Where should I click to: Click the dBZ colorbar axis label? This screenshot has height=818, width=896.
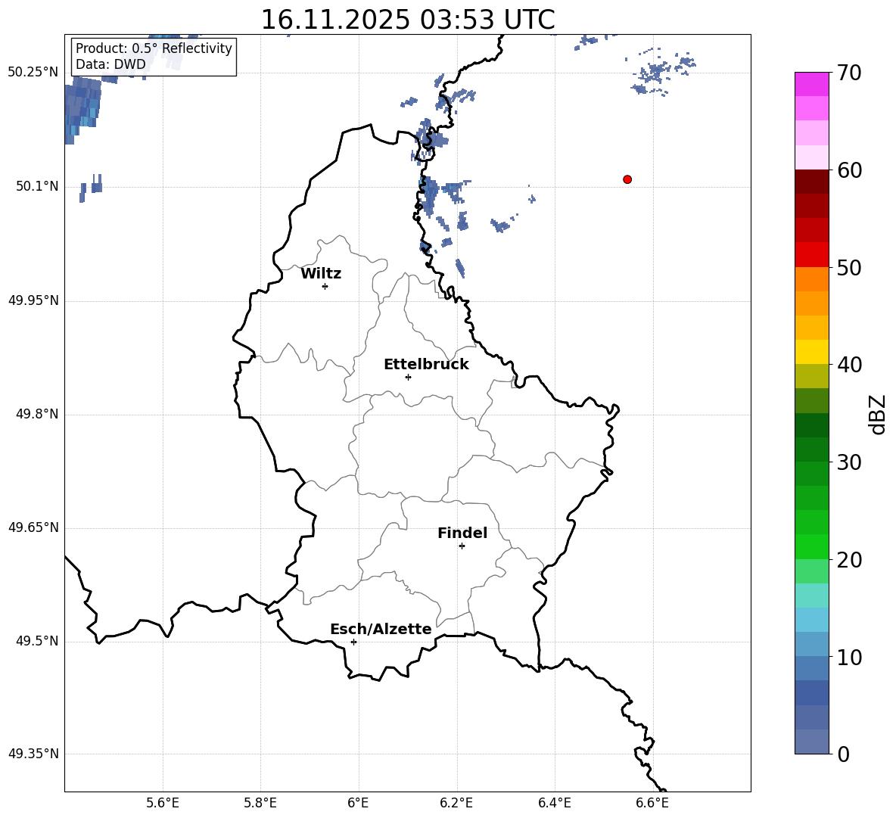pyautogui.click(x=879, y=414)
